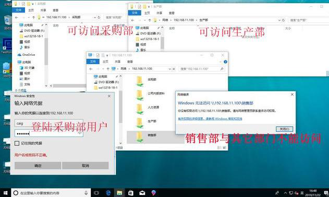329x197 pixels.
Task: Go back in the 生产部 window
Action: pos(132,20)
